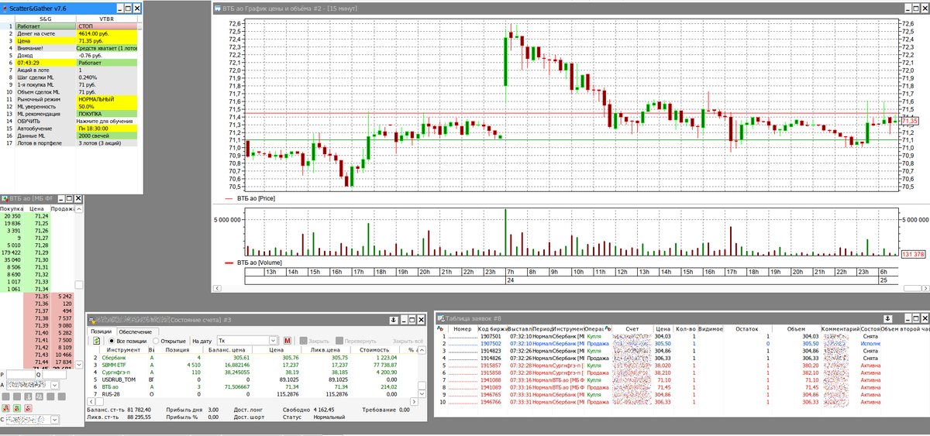Click order book vertical scrollbar thumb
The height and width of the screenshot is (436, 930).
(78, 284)
